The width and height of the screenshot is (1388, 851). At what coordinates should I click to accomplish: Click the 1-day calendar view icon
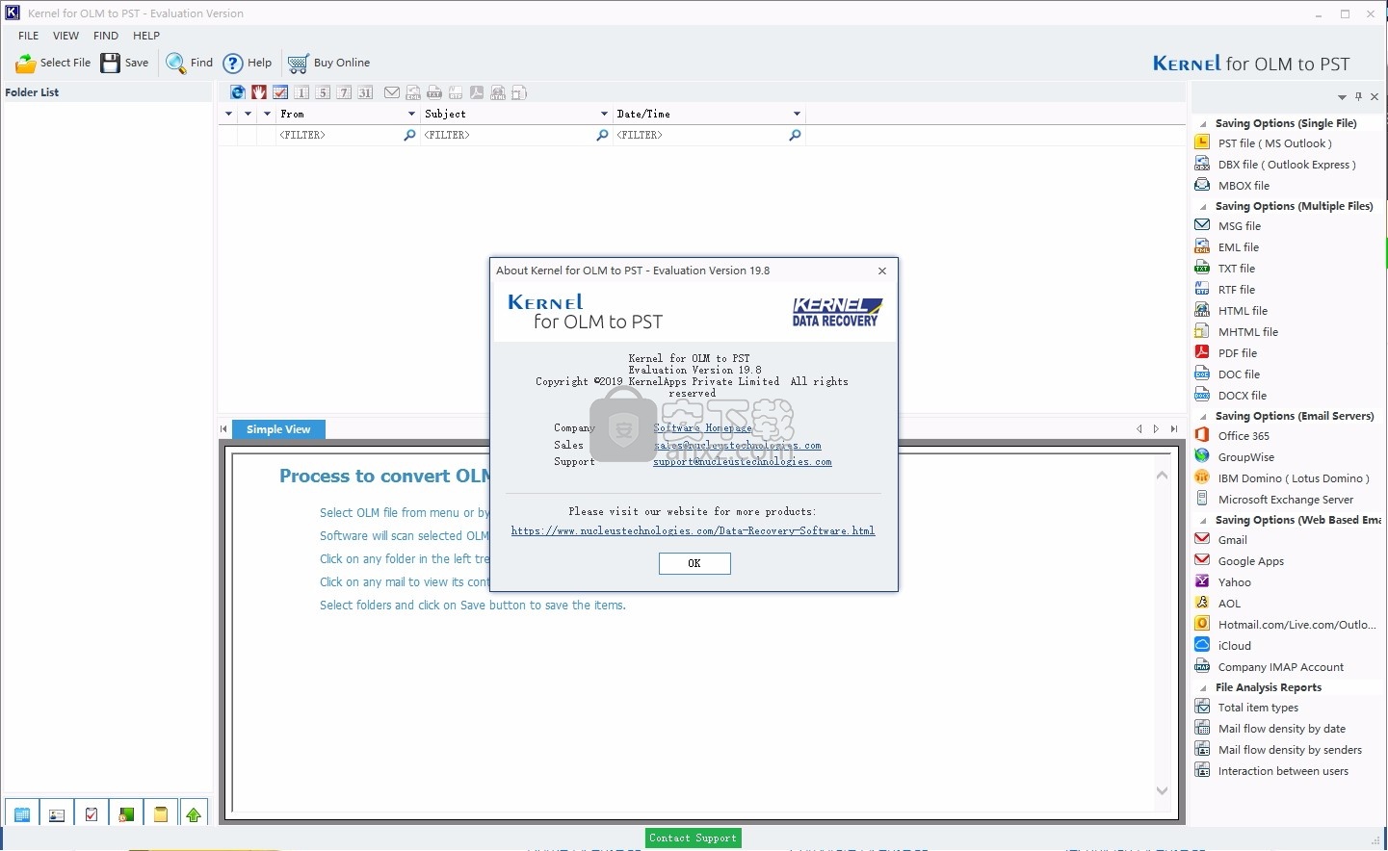pyautogui.click(x=301, y=92)
